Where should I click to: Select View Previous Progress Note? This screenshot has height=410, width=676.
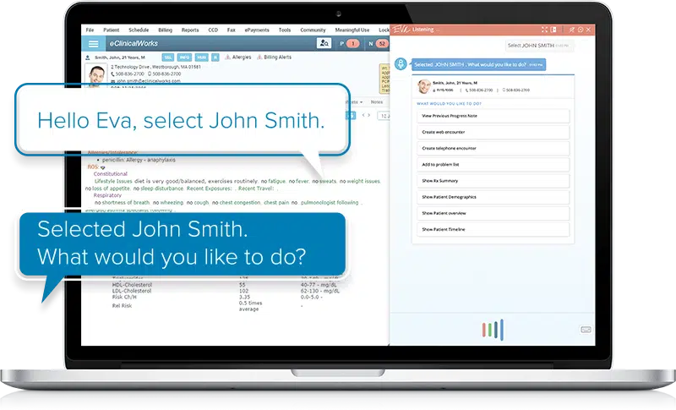coord(493,116)
